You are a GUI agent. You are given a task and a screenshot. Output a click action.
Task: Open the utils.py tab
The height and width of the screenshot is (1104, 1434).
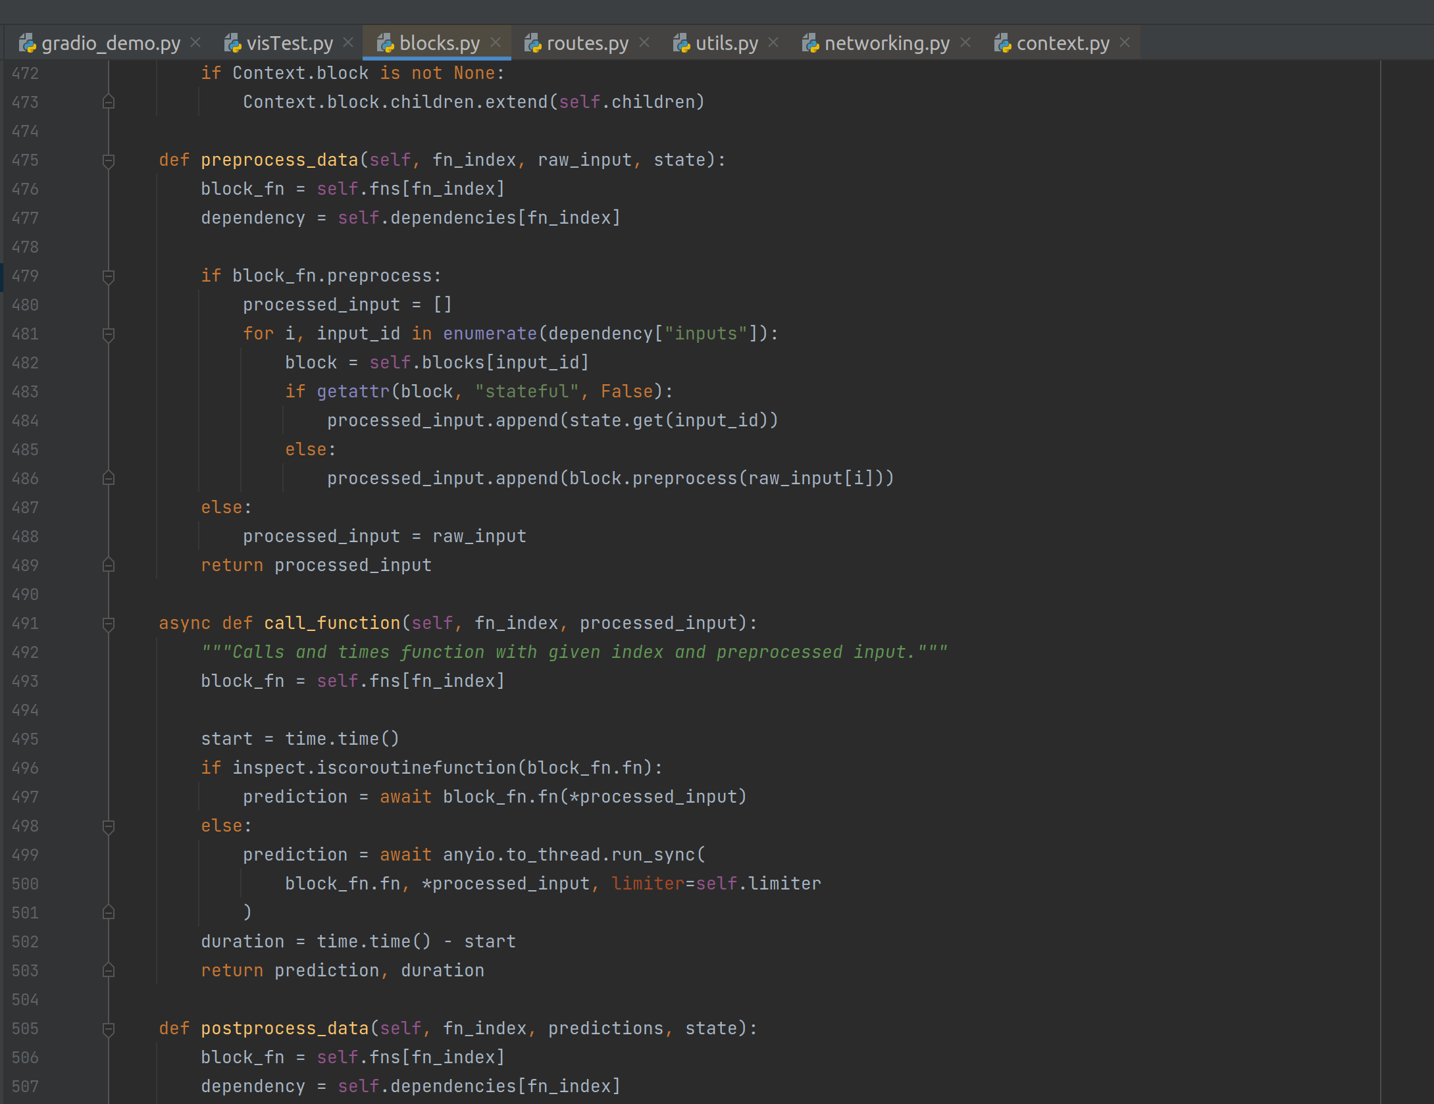pos(727,43)
